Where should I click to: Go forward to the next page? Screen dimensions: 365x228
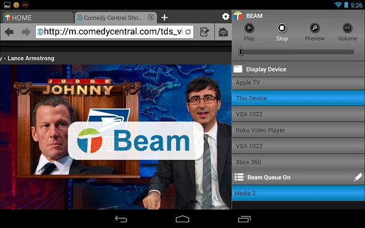(26, 32)
